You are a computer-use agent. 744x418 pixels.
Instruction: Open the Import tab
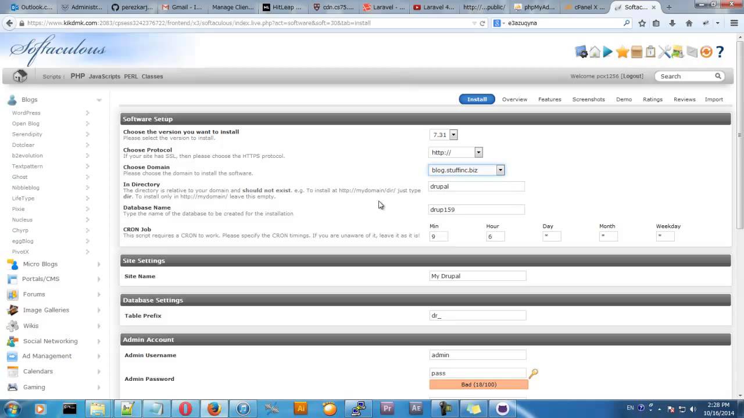pyautogui.click(x=714, y=99)
